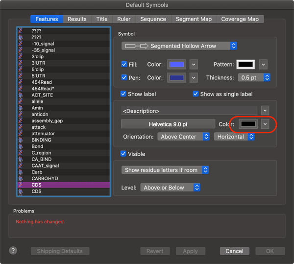Open the Above Center orientation dropdown
This screenshot has height=264, width=294.
click(184, 137)
